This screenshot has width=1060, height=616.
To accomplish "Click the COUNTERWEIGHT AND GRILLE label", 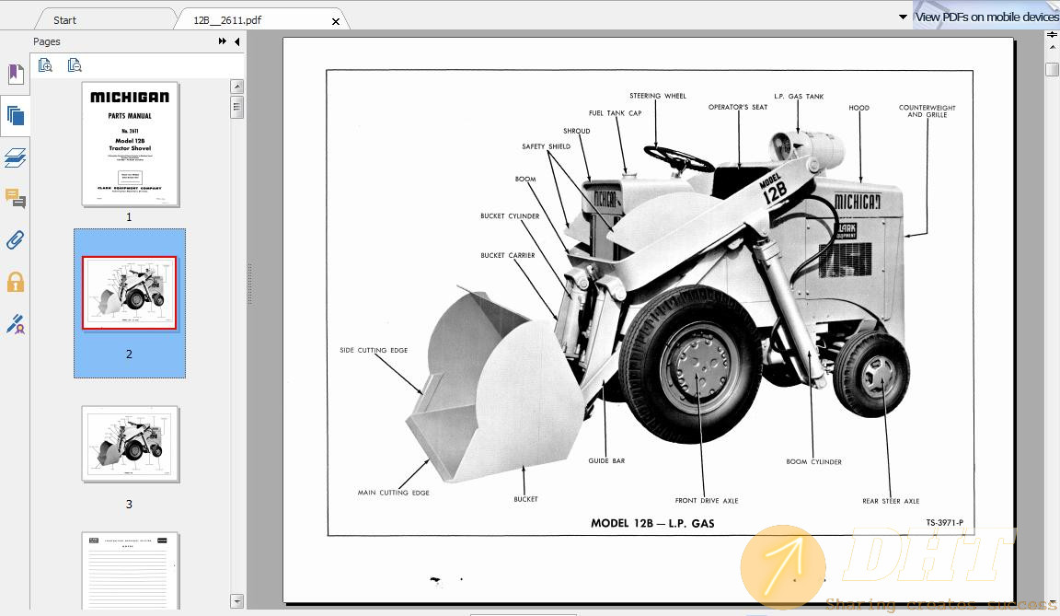I will click(x=927, y=110).
